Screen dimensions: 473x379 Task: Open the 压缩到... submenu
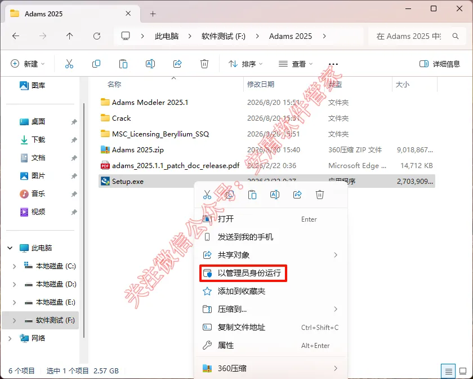(270, 309)
